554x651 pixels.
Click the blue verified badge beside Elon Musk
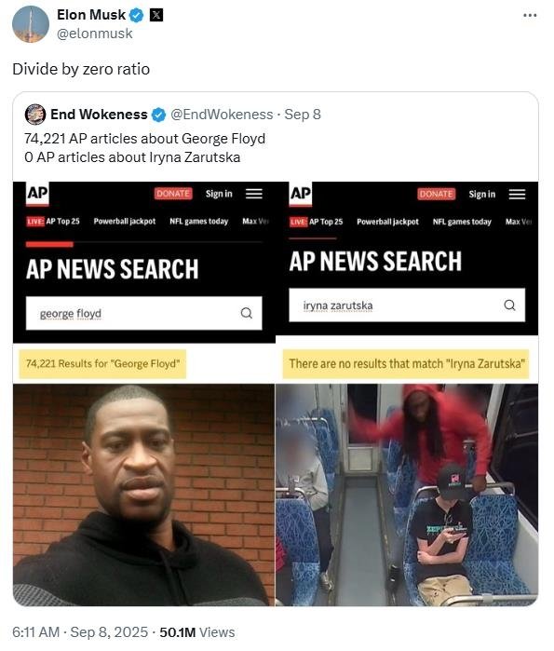coord(137,15)
